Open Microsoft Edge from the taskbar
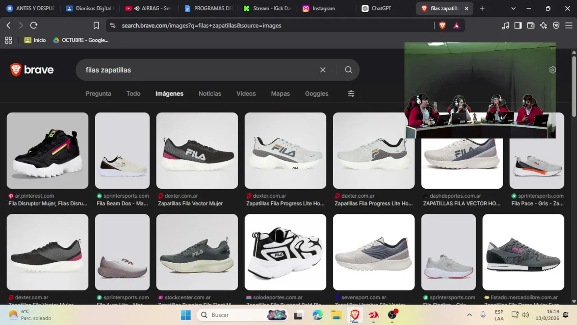This screenshot has height=325, width=577. pos(317,315)
